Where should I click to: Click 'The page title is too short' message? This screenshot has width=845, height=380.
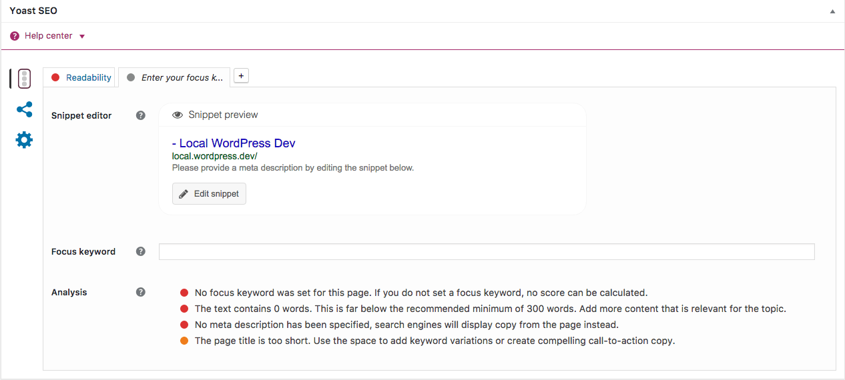click(435, 341)
